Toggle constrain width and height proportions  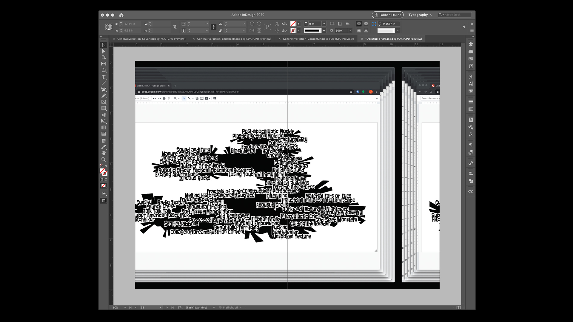(x=175, y=27)
